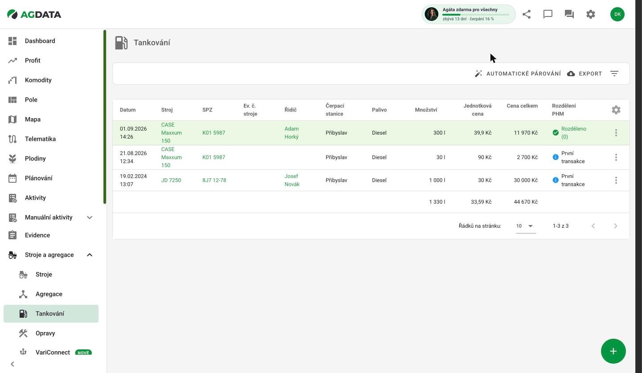Click the sidebar vertical scrollbar
This screenshot has height=373, width=642.
[105, 117]
